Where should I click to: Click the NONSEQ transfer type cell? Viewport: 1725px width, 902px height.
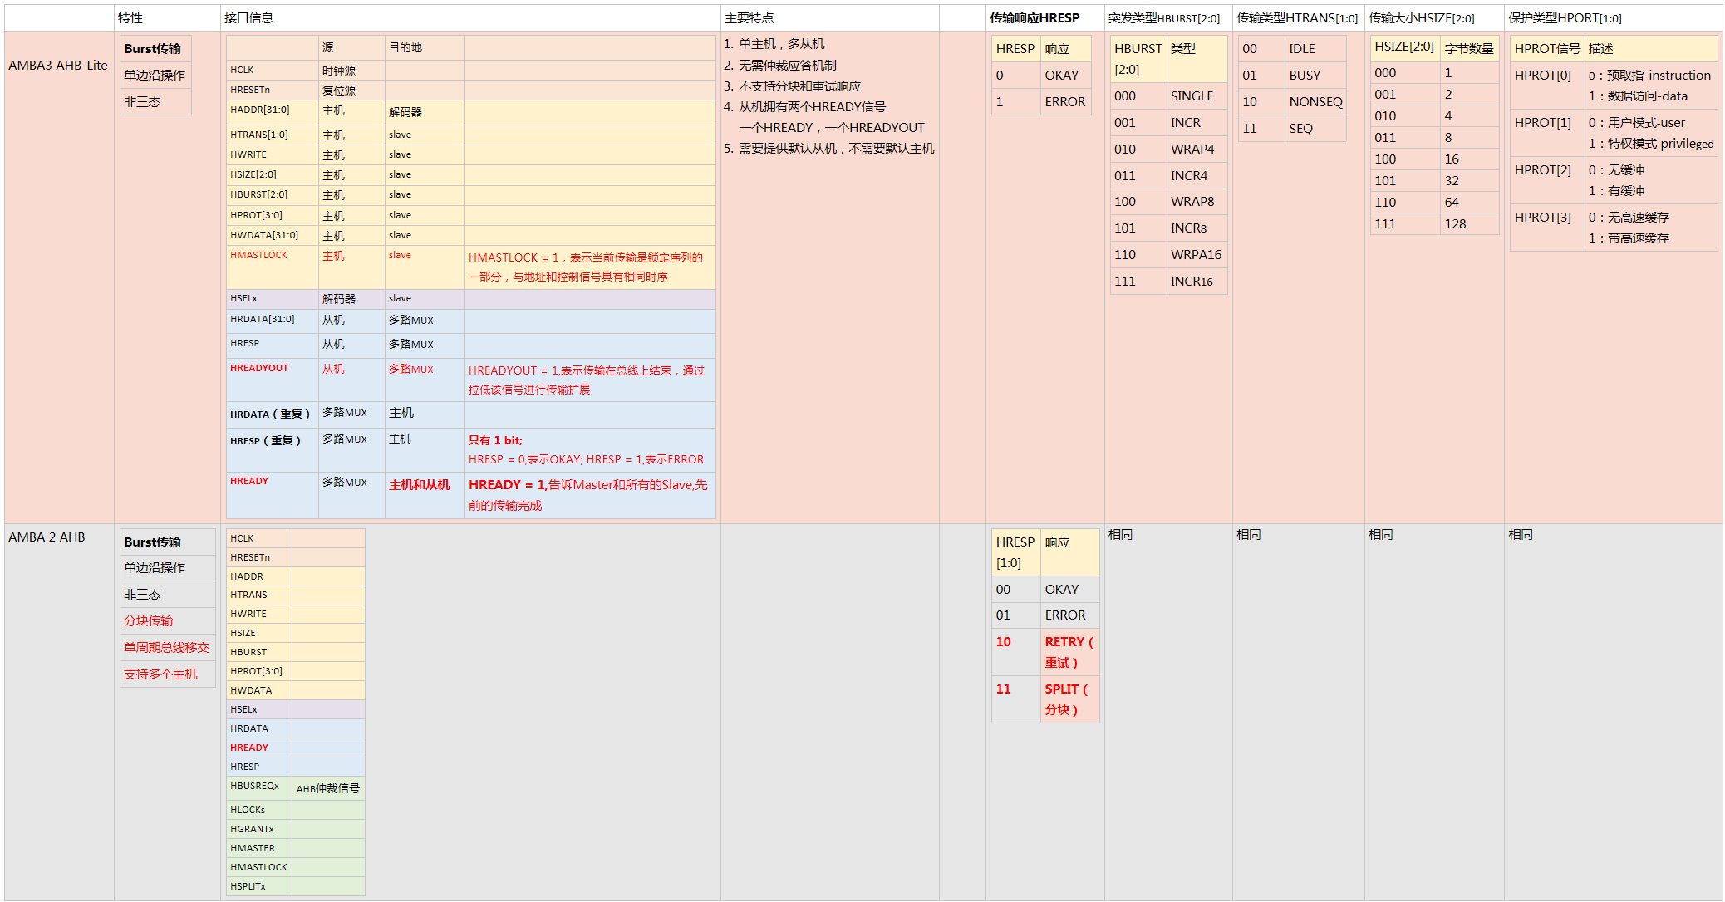tap(1315, 102)
